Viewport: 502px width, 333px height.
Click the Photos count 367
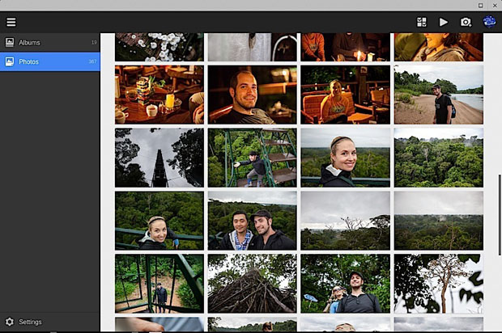click(92, 61)
